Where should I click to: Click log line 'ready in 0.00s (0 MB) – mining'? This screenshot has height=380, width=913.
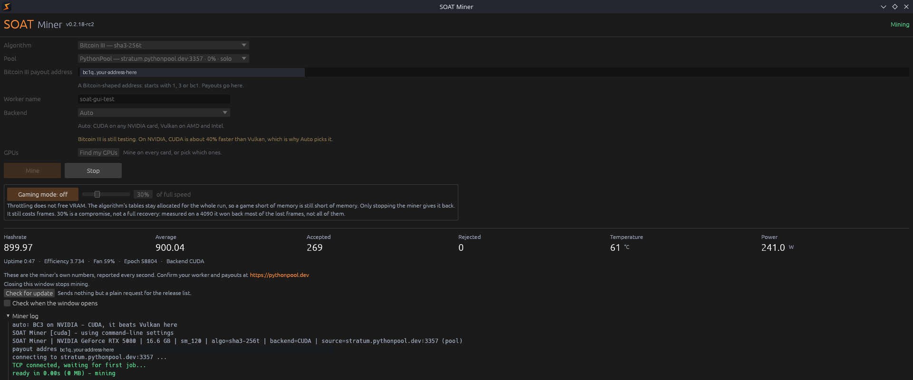[x=64, y=373]
